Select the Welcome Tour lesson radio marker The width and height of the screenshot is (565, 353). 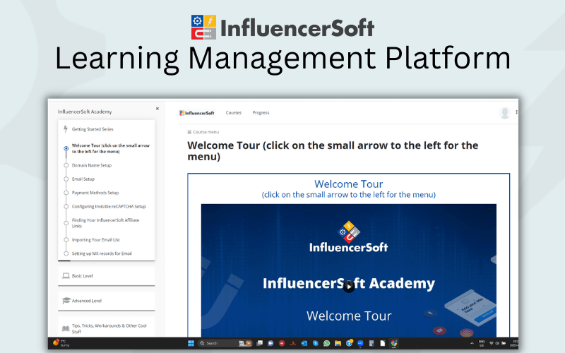(x=66, y=148)
